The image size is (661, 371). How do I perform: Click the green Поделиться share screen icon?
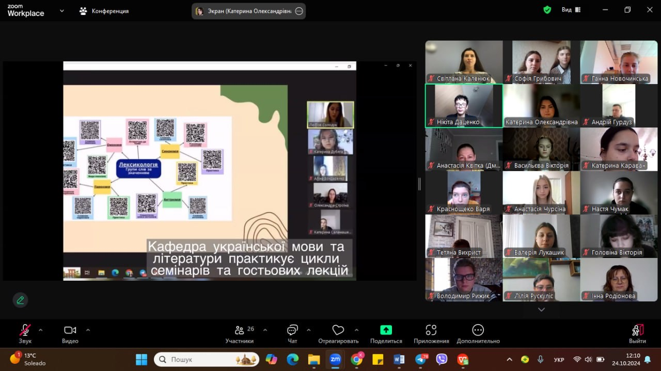(x=386, y=330)
